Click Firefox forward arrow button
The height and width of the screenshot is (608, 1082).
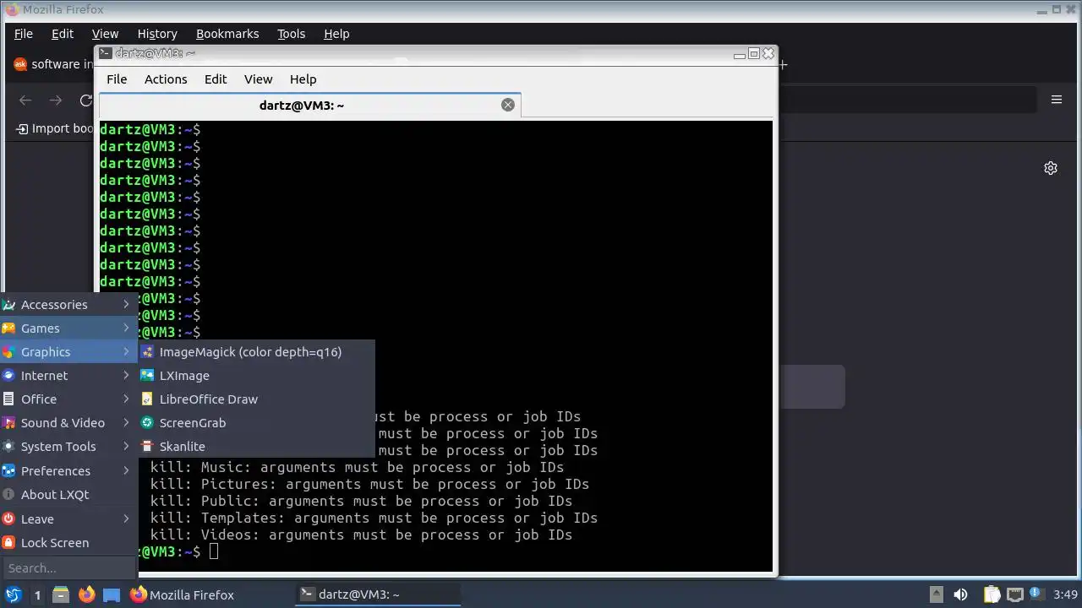[x=56, y=100]
